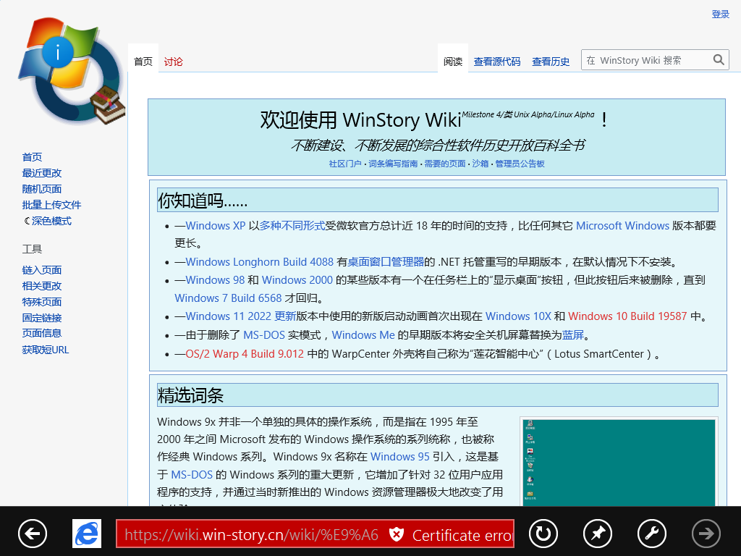Click the WinStory Wiki logo
This screenshot has height=556, width=741.
(72, 71)
